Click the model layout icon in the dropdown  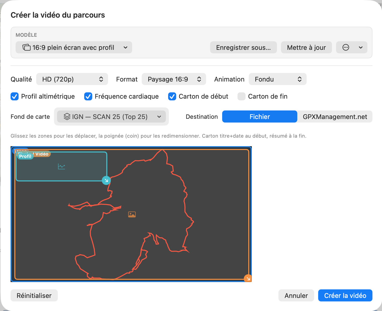pos(27,47)
